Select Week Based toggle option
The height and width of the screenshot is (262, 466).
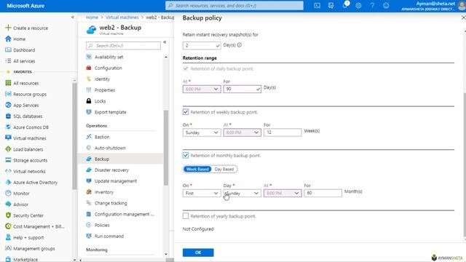click(x=197, y=169)
